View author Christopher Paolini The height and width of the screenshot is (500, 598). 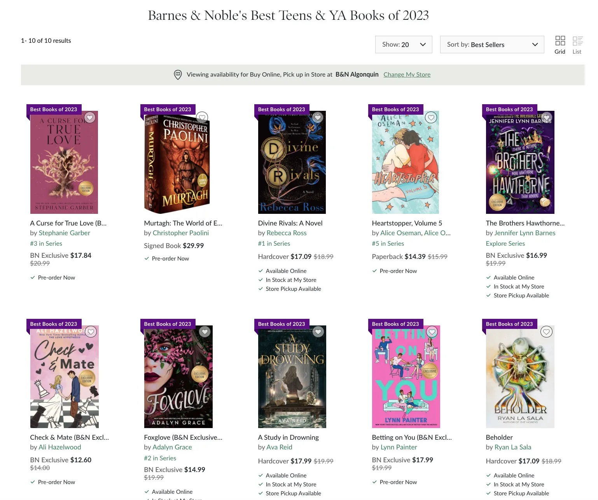(181, 233)
